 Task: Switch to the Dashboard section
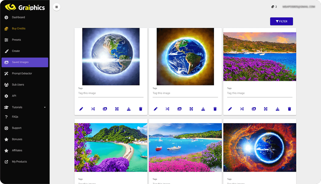[x=18, y=17]
